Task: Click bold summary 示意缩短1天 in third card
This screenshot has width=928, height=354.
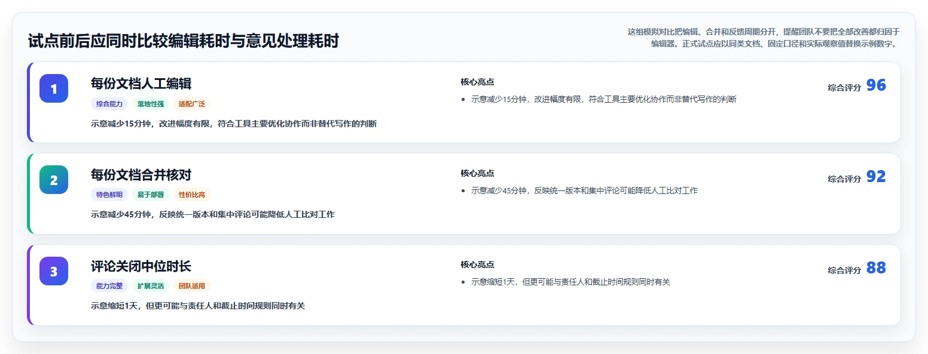Action: point(198,306)
